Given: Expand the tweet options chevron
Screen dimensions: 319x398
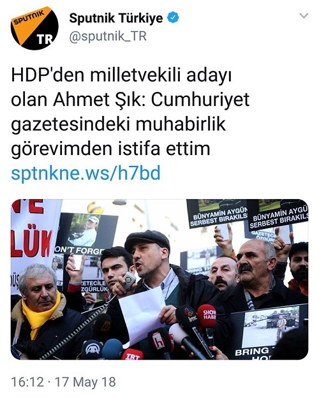Looking at the screenshot, I should 304,16.
